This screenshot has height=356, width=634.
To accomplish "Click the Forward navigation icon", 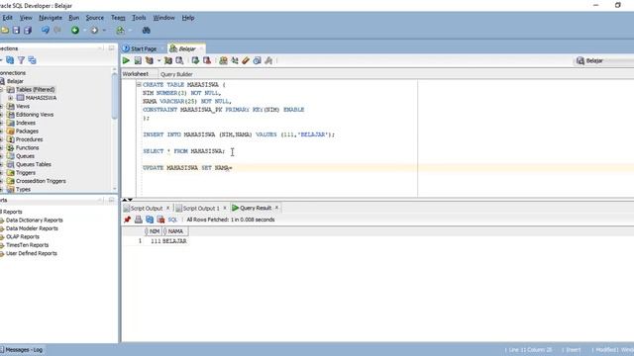I will tap(94, 31).
